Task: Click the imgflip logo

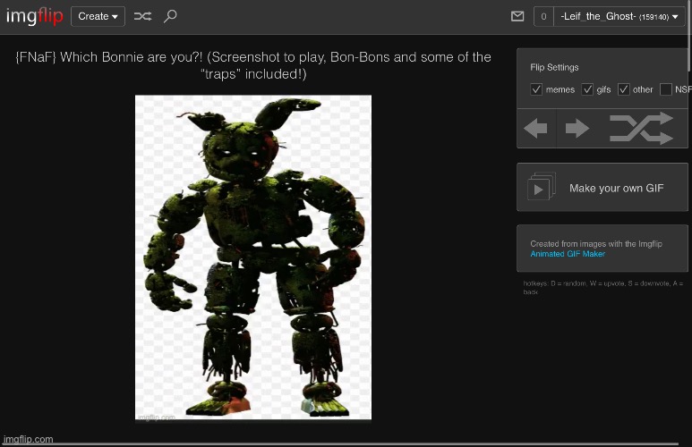Action: 34,16
